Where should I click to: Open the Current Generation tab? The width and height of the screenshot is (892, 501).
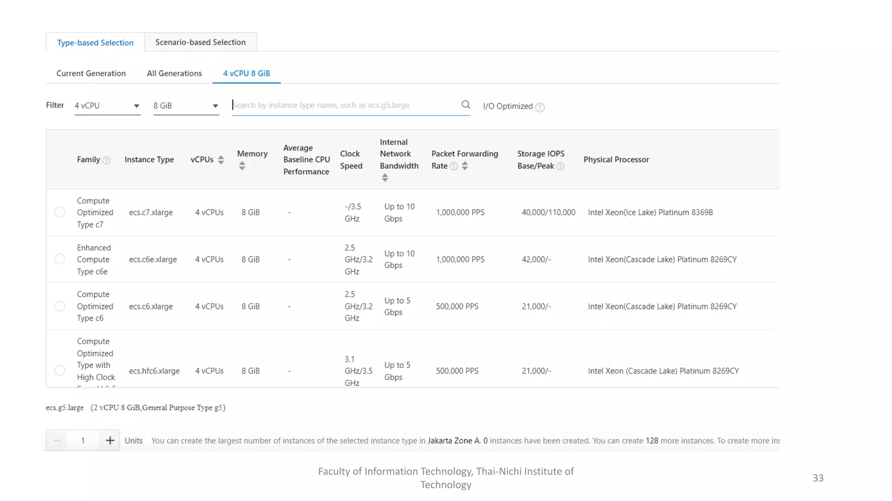[x=91, y=73]
